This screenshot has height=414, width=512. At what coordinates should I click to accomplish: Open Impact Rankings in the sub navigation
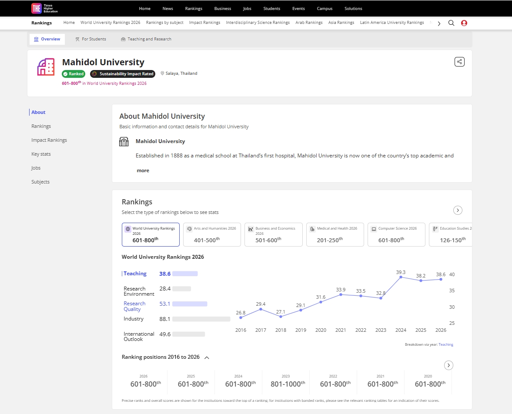[205, 23]
